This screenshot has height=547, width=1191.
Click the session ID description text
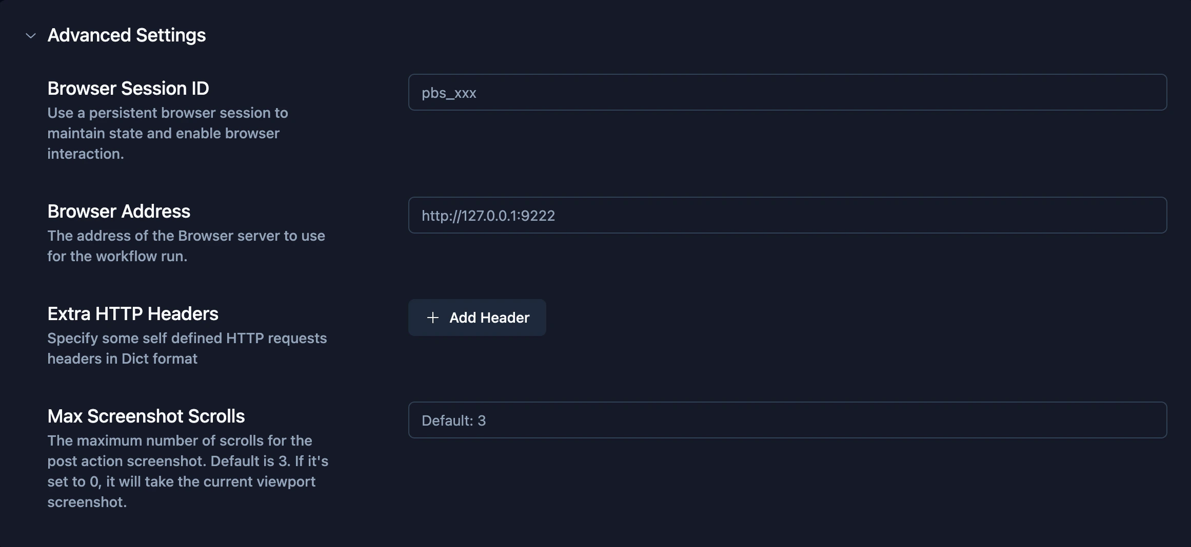[168, 133]
